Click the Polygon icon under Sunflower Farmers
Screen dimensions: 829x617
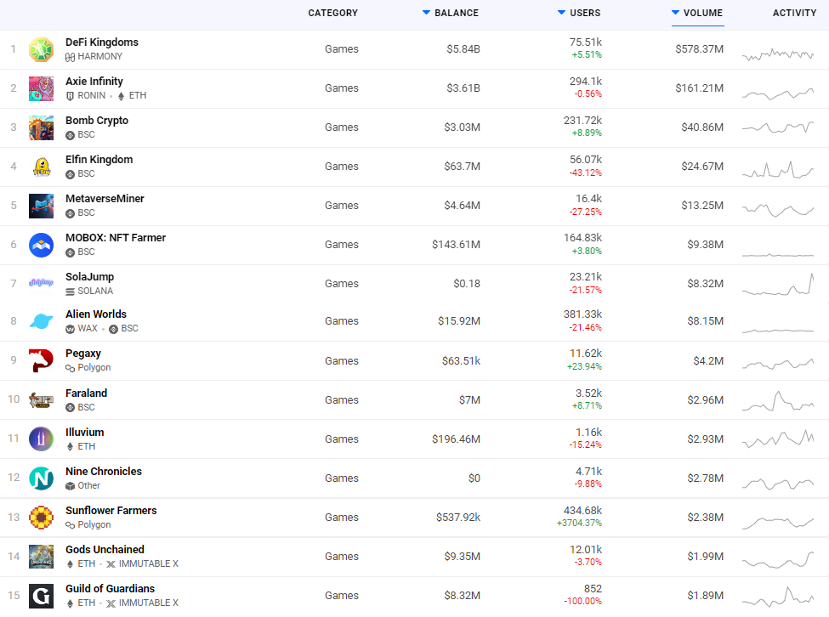click(x=70, y=525)
